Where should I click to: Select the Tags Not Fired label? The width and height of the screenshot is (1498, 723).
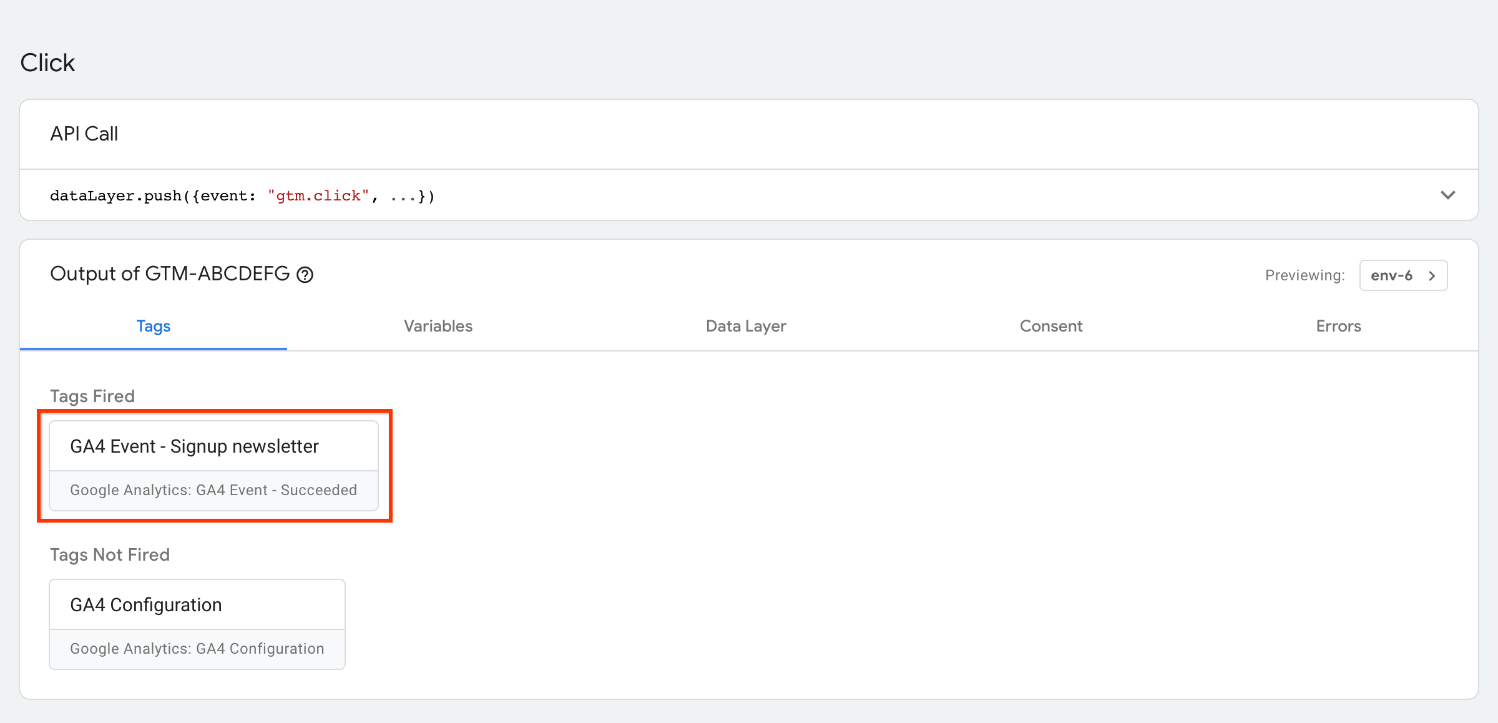pos(110,554)
